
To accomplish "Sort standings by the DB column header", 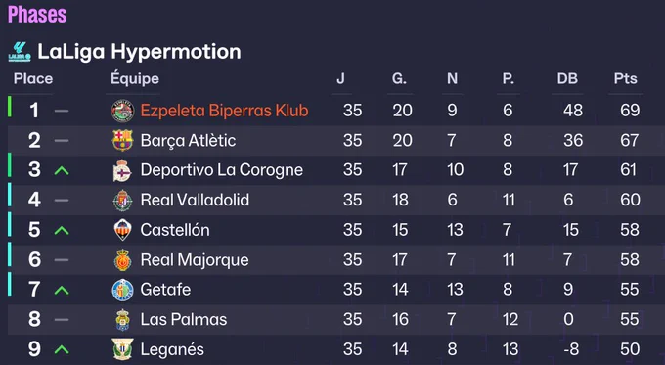I will [x=567, y=78].
